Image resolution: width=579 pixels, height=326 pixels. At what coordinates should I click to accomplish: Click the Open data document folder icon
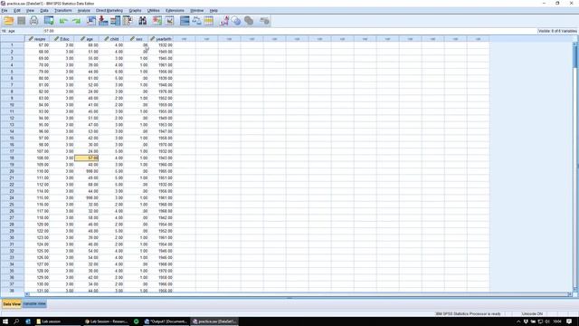[x=8, y=21]
